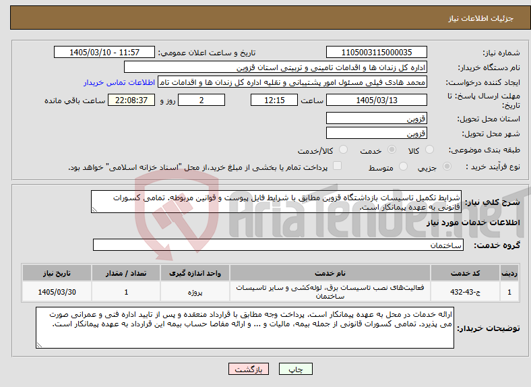Click the تعداد / مقدار column header

click(126, 273)
